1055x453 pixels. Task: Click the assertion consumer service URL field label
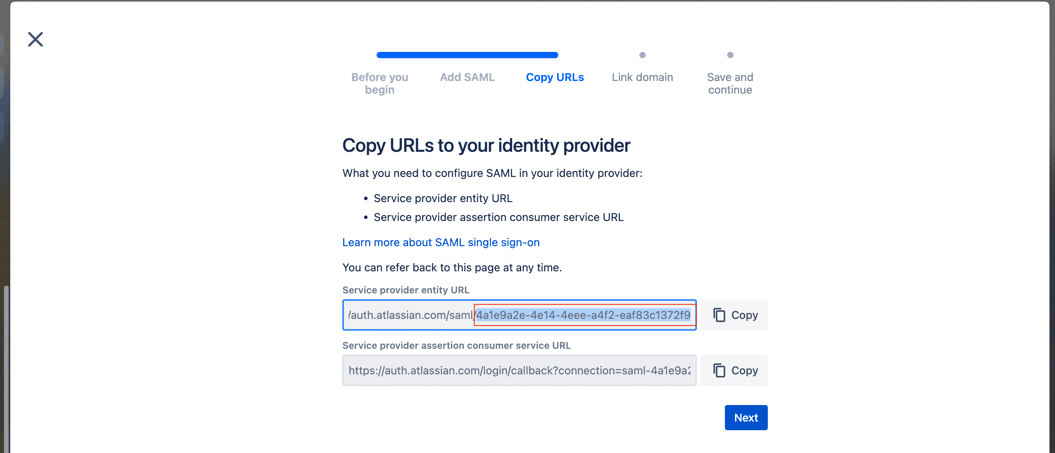[x=456, y=346]
